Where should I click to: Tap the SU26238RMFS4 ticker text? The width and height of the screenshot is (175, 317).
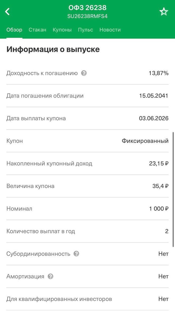[87, 16]
